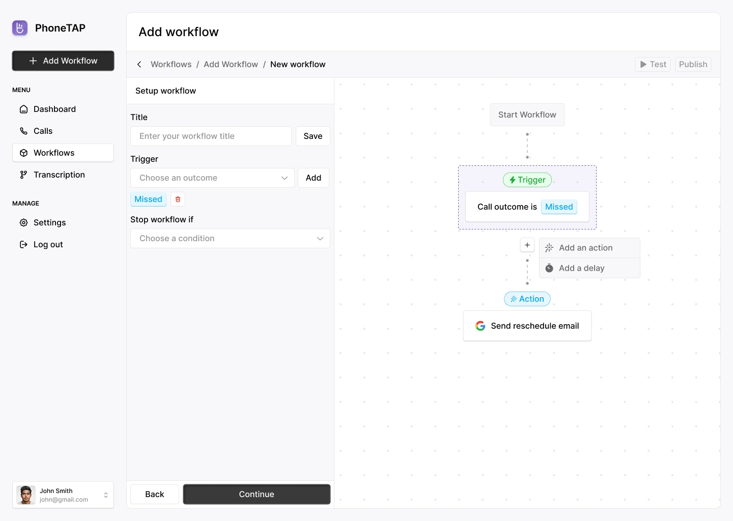Click the back chevron in breadcrumb
This screenshot has width=733, height=521.
tap(139, 65)
